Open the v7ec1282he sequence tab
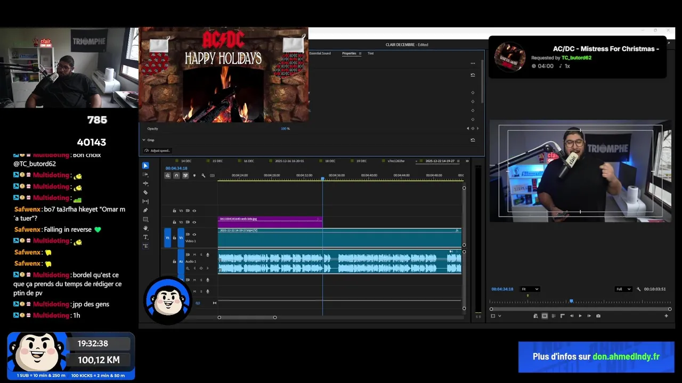Viewport: 682px width, 383px height. [396, 161]
